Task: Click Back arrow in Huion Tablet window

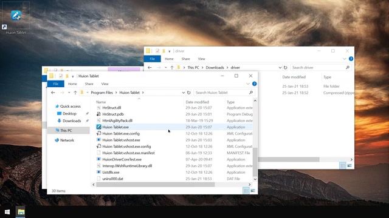Action: (53, 93)
